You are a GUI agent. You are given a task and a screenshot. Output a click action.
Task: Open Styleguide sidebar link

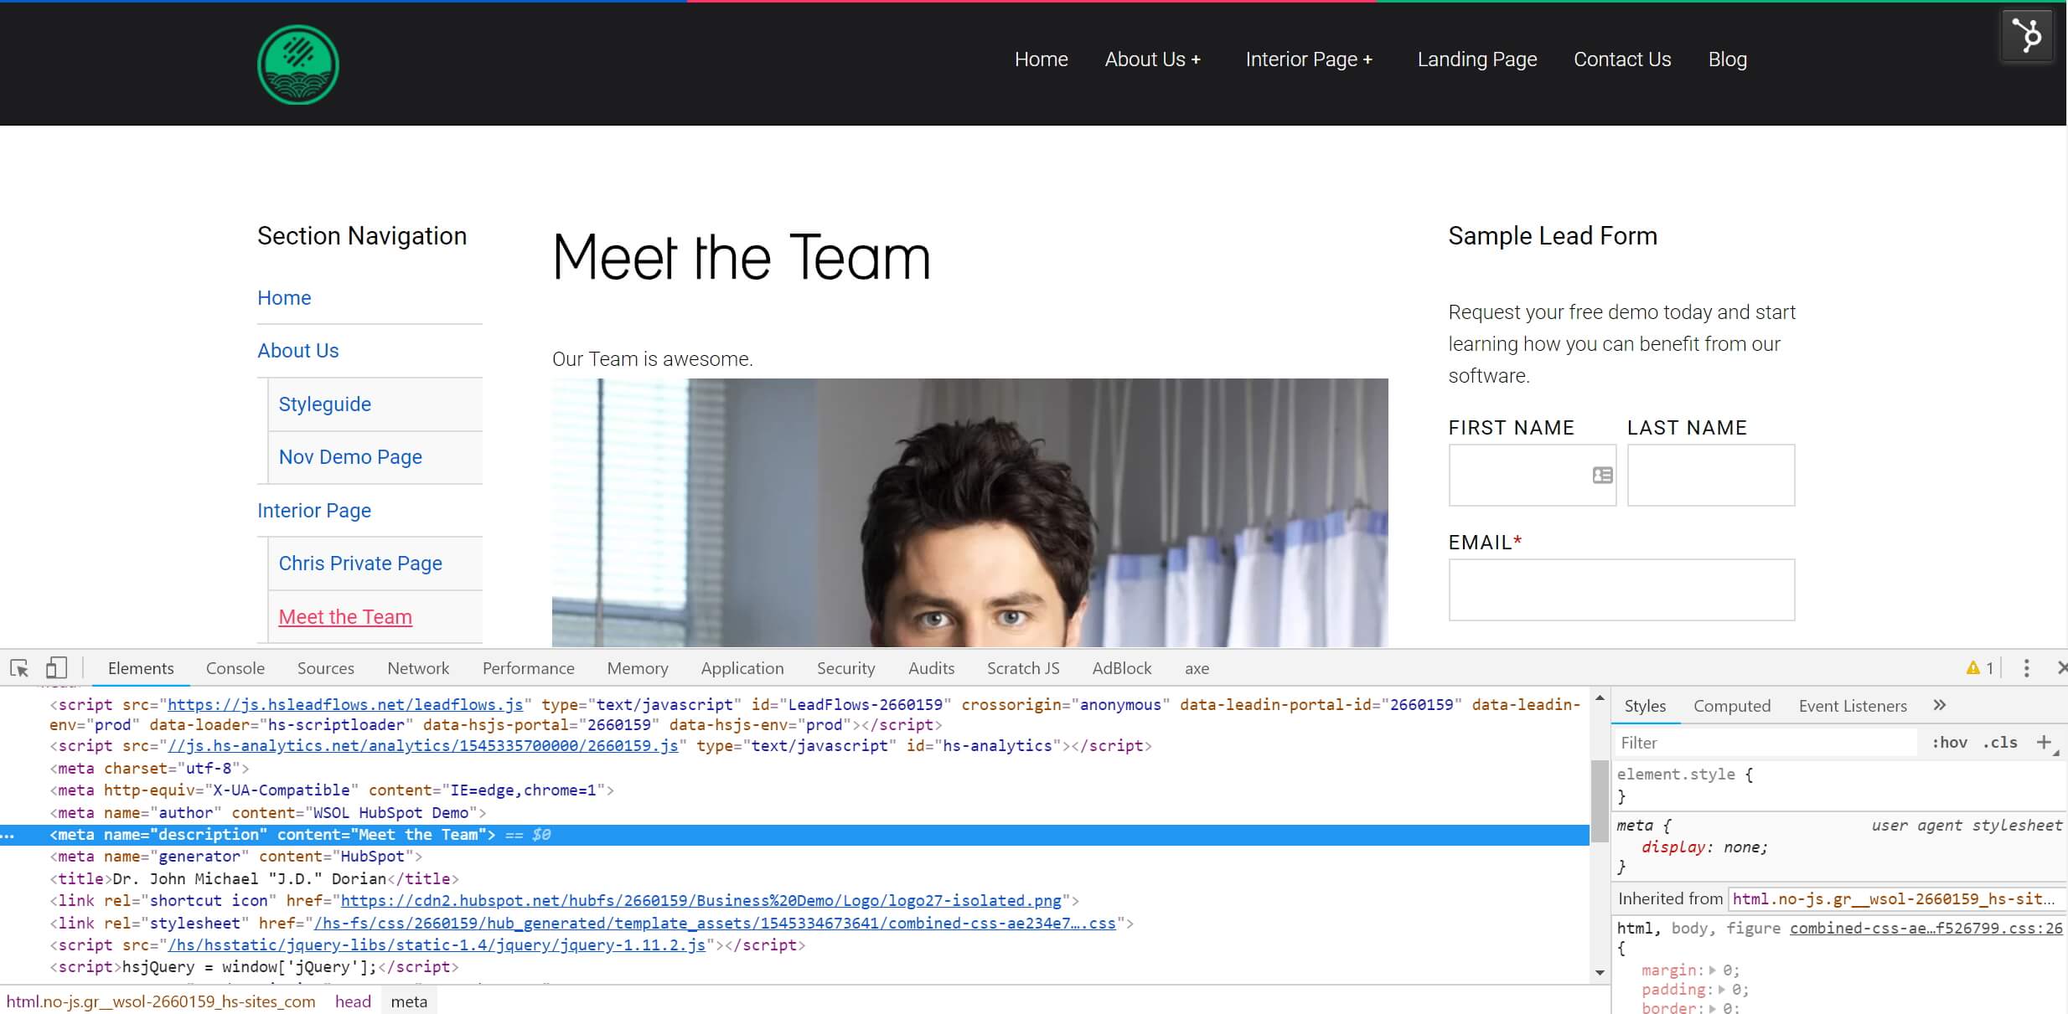[x=325, y=404]
